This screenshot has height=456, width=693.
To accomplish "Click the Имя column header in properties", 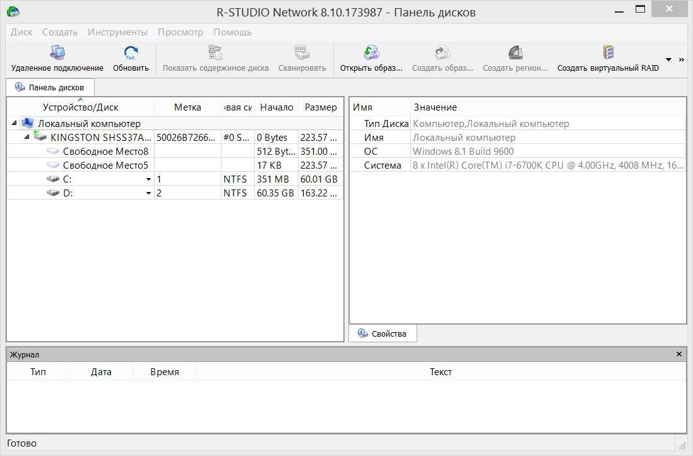I will point(380,107).
